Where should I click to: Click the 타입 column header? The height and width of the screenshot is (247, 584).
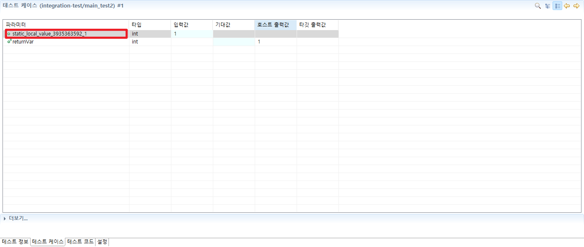coord(150,25)
